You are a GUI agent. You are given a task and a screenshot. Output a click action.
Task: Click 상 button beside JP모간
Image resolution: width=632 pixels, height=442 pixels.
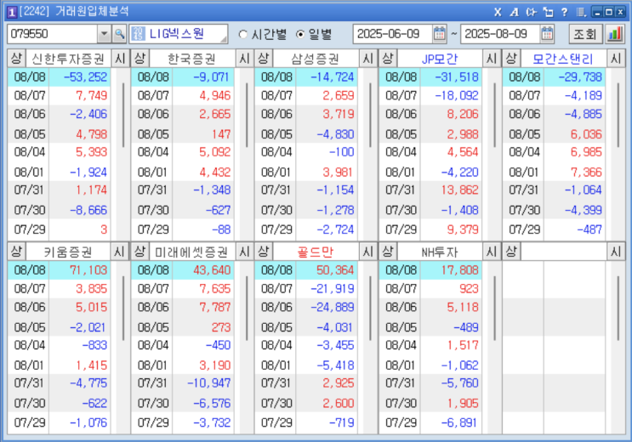388,59
